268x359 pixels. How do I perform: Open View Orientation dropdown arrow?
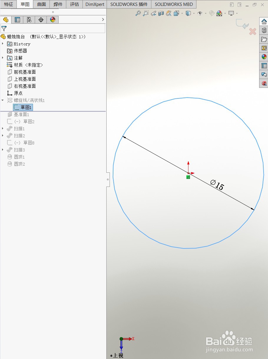(182, 13)
